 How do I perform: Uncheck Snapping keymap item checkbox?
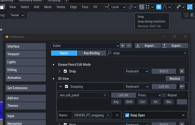click(66, 87)
